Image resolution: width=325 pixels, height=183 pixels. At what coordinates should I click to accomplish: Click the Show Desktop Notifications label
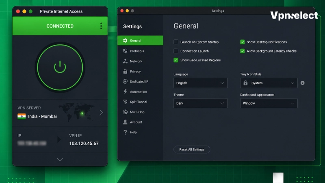click(267, 42)
